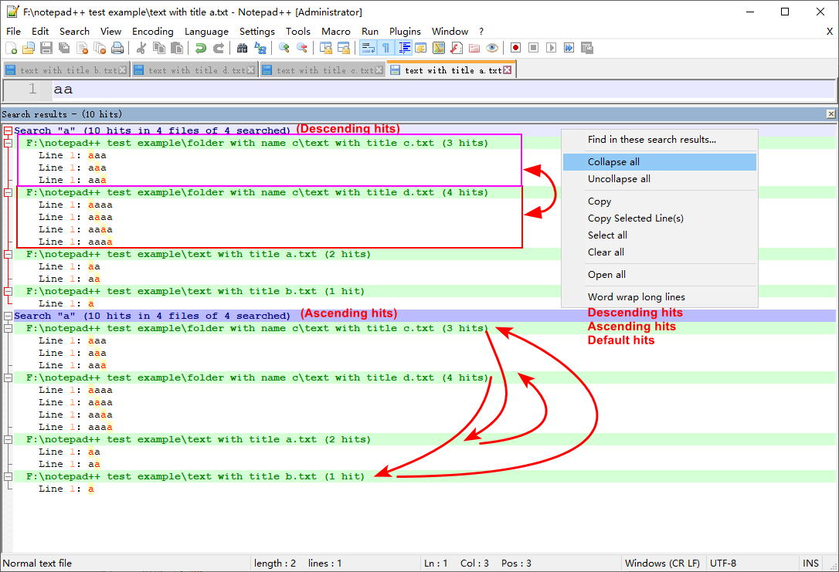The width and height of the screenshot is (839, 572).
Task: Open the Function List icon
Action: click(457, 48)
